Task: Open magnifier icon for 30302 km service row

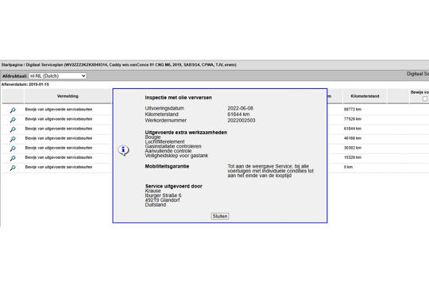Action: click(x=13, y=149)
